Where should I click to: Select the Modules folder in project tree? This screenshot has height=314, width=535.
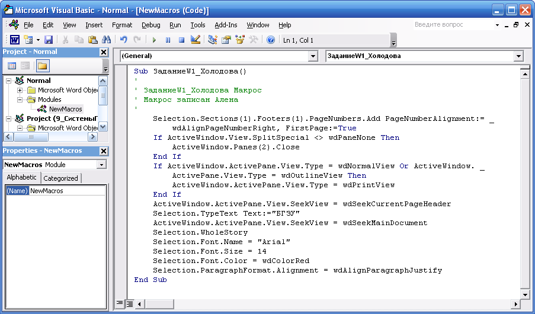(50, 100)
